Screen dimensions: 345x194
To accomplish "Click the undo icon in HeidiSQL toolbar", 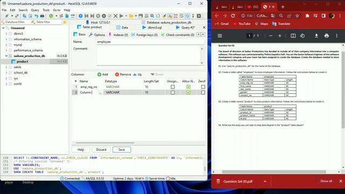I will [36, 16].
